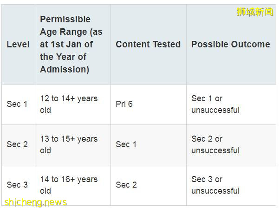This screenshot has width=279, height=209.
Task: Click the Pri 6 content cell
Action: click(x=124, y=104)
